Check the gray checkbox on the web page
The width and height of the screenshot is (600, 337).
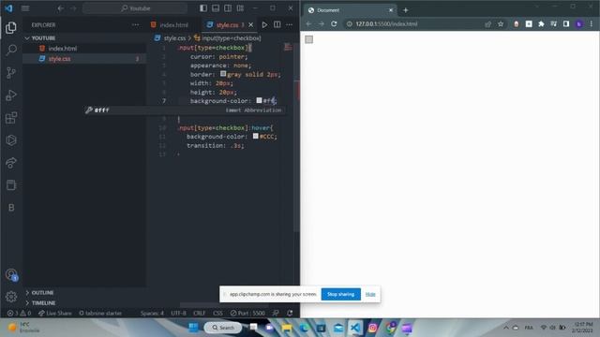[x=309, y=39]
